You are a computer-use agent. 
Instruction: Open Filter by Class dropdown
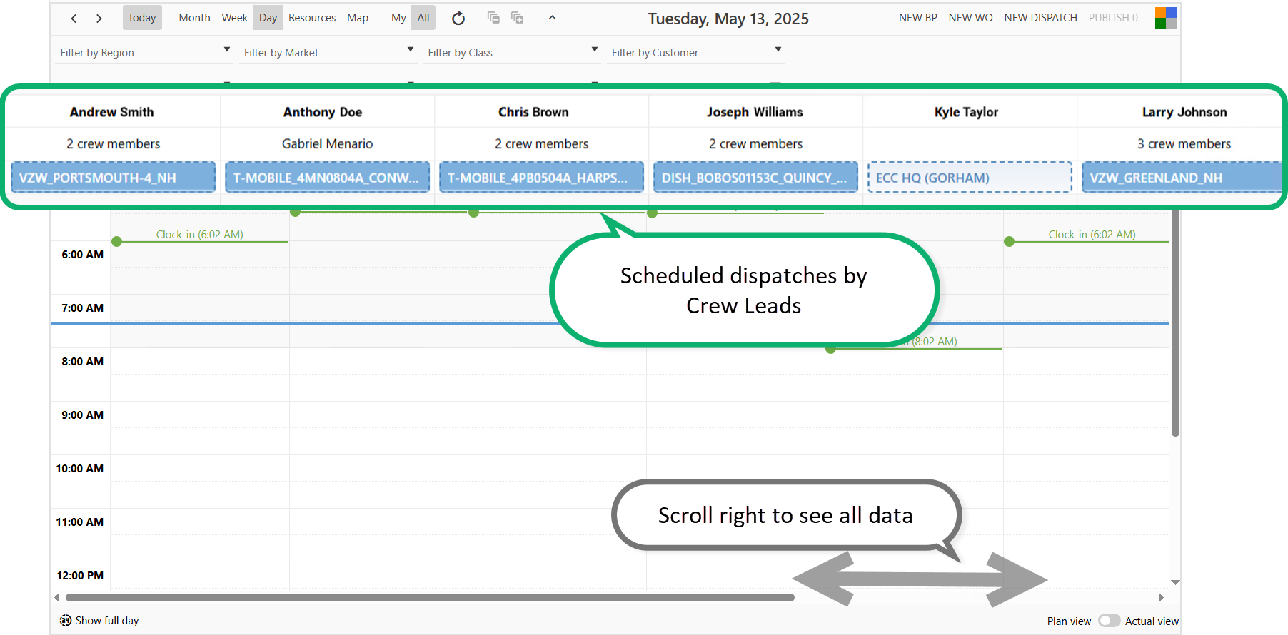[x=512, y=52]
